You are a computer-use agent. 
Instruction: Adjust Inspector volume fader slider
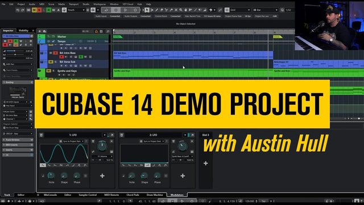click(x=14, y=51)
